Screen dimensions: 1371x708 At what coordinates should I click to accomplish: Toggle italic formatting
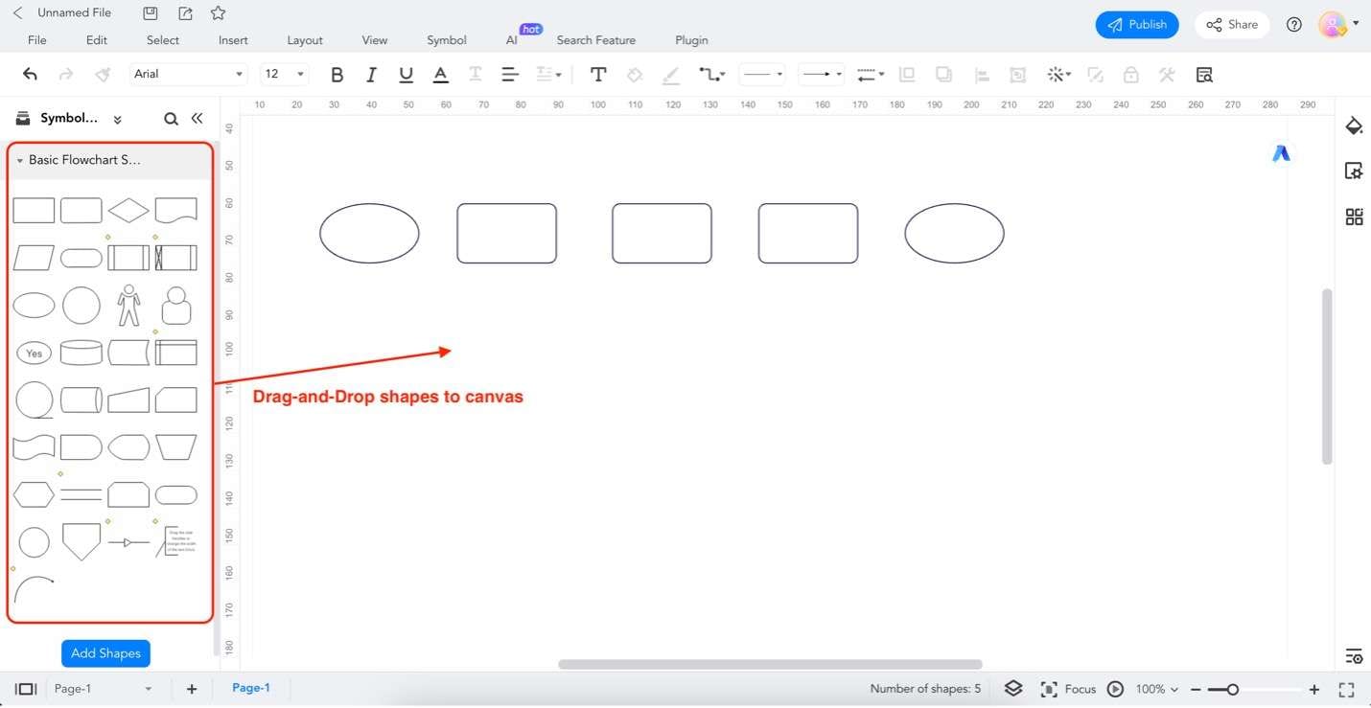click(371, 75)
